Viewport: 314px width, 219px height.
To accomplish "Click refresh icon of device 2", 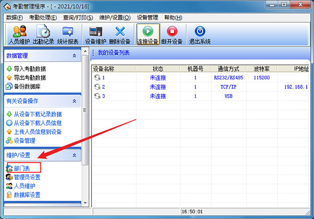I will [x=97, y=87].
